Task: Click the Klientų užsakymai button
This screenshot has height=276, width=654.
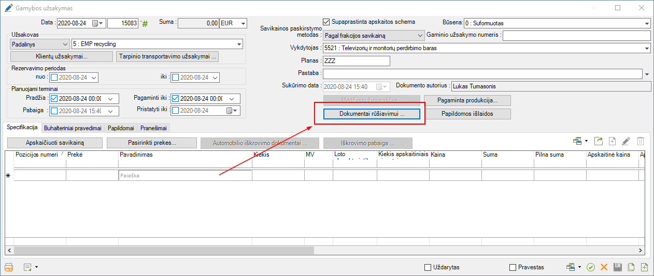Action: click(x=62, y=56)
